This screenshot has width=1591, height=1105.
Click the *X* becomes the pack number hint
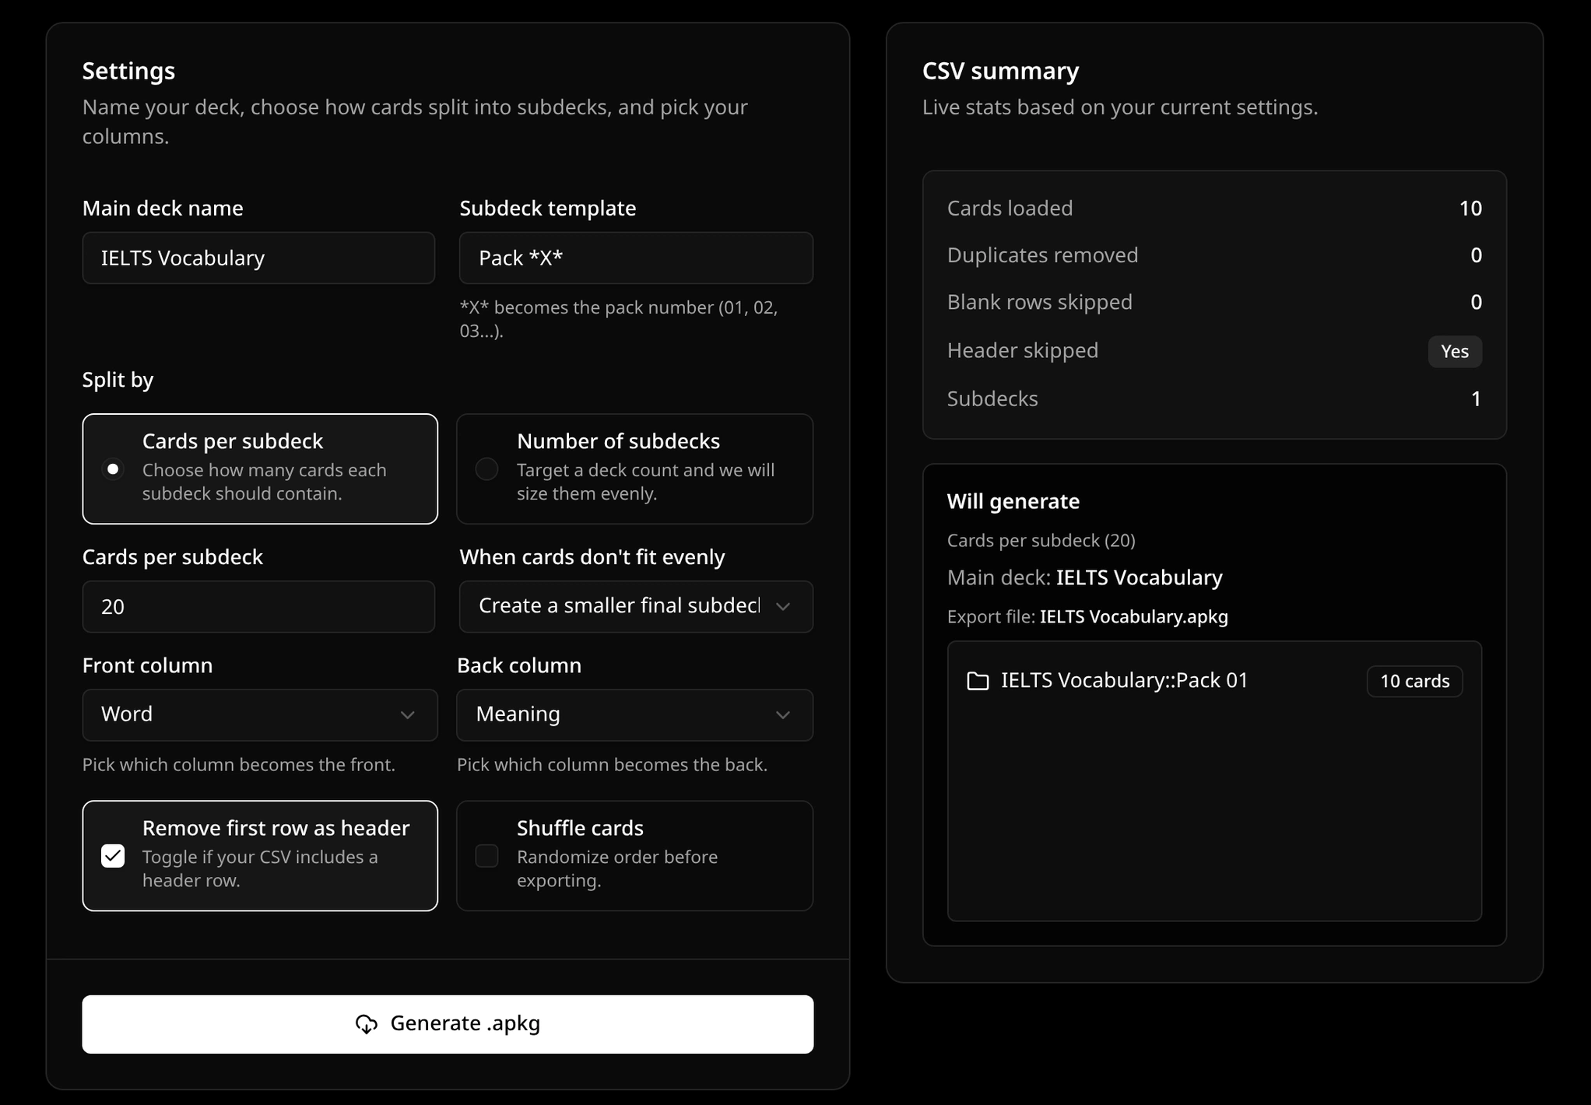(618, 319)
